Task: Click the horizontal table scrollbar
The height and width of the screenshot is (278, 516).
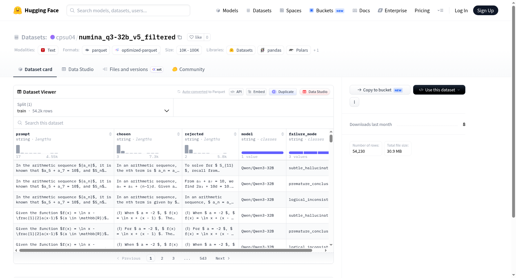Action: 166,250
